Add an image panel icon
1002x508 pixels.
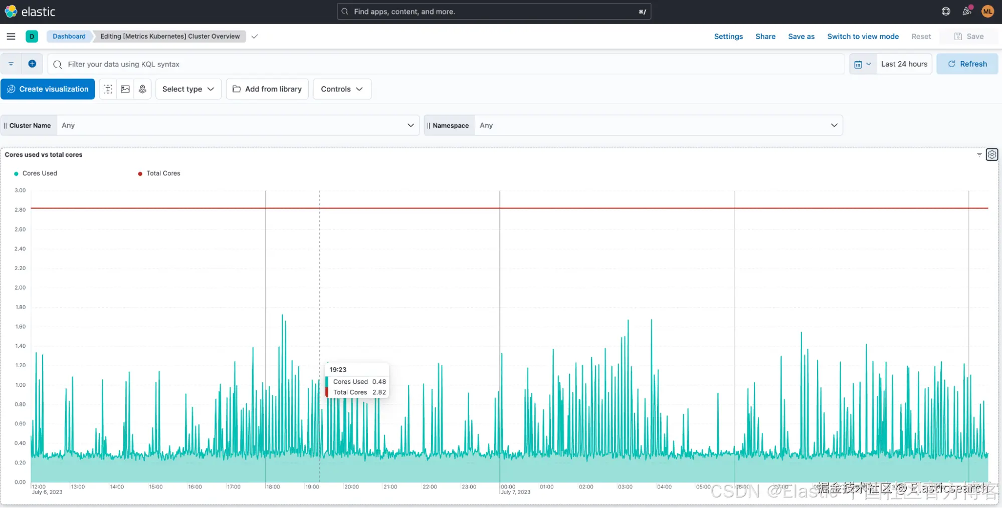point(125,89)
